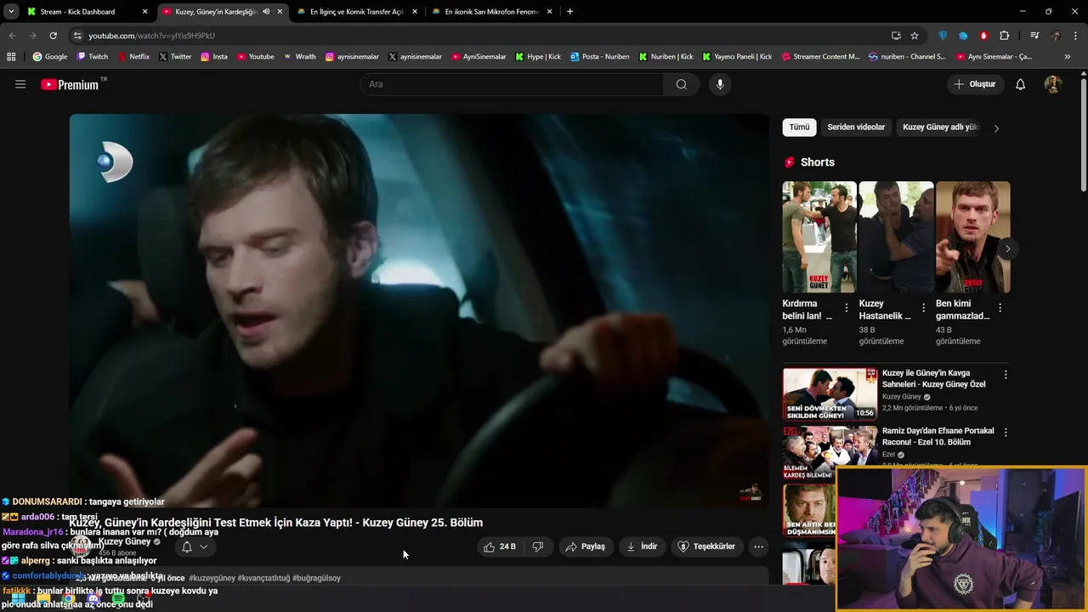Advance Shorts shelf with next arrow
The height and width of the screenshot is (612, 1088).
pos(1007,249)
